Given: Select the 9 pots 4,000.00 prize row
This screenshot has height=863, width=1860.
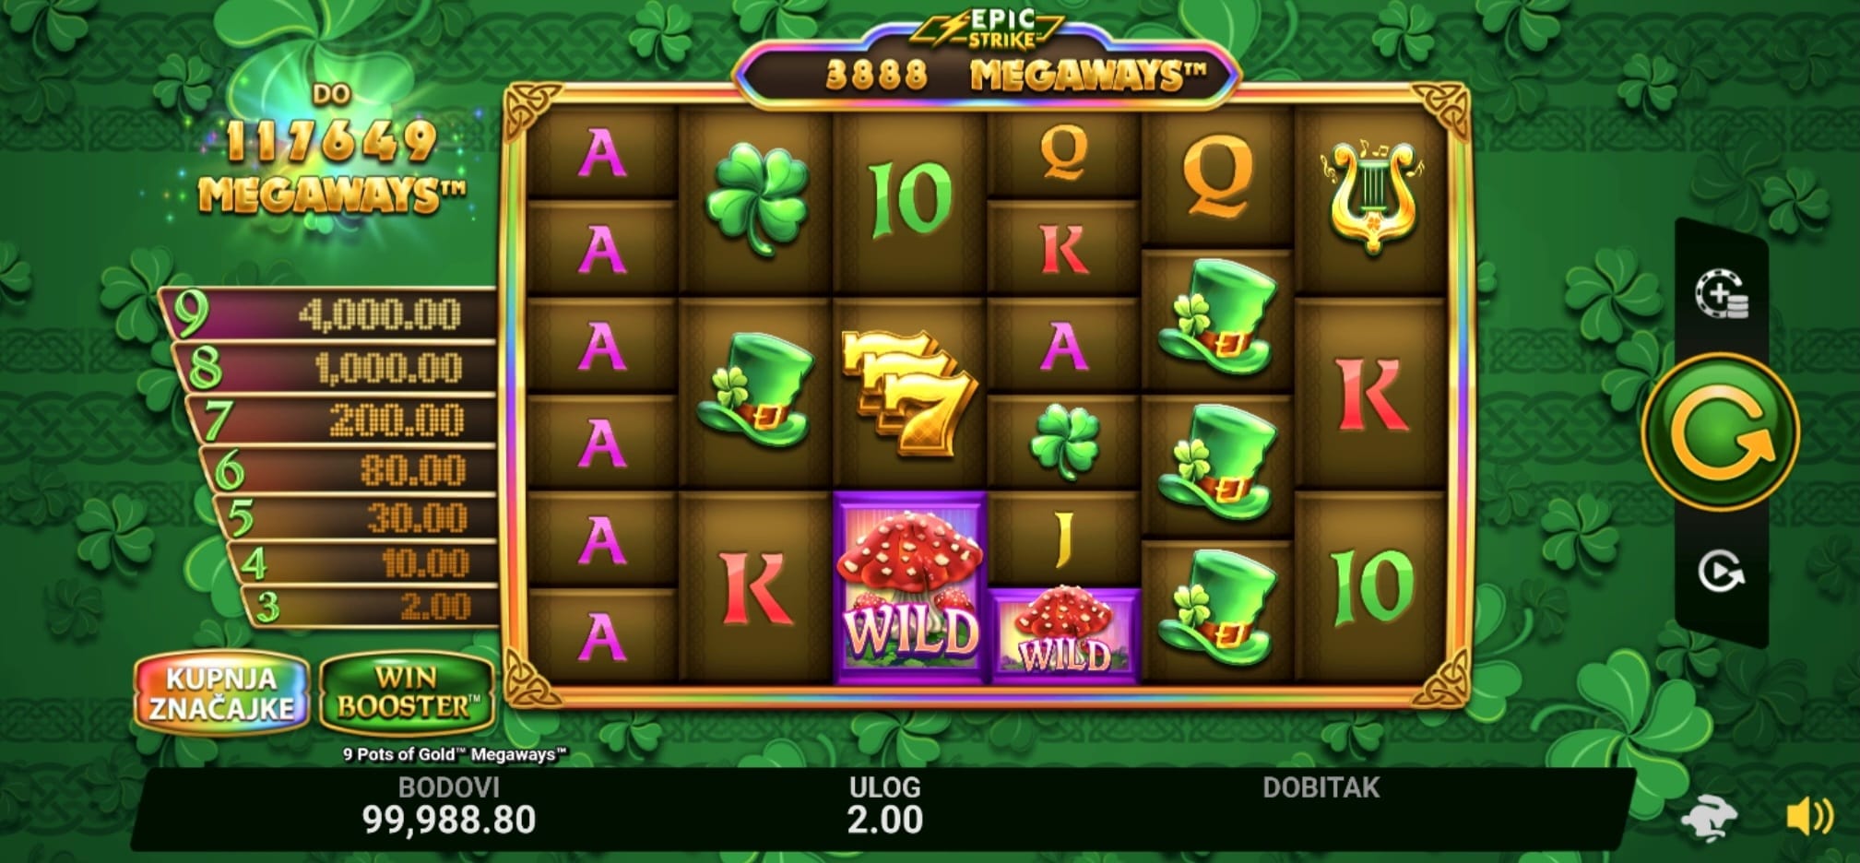Looking at the screenshot, I should [328, 314].
